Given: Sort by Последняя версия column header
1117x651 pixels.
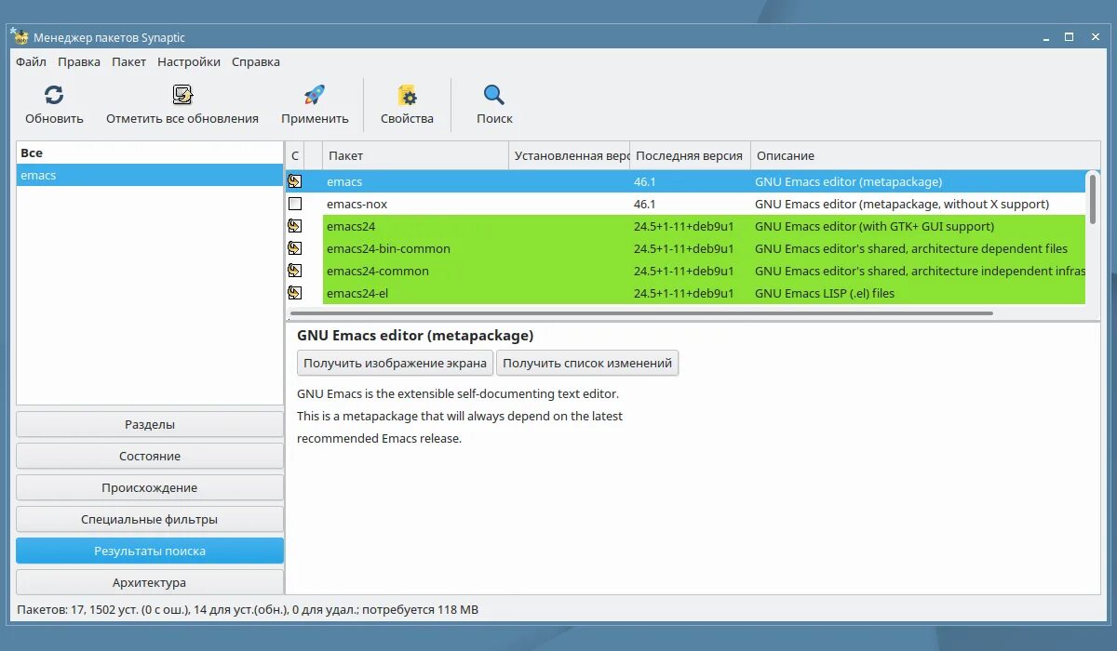Looking at the screenshot, I should (x=691, y=155).
